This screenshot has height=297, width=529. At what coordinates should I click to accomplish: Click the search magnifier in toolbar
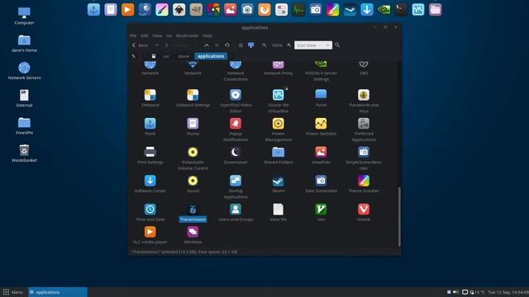(337, 45)
